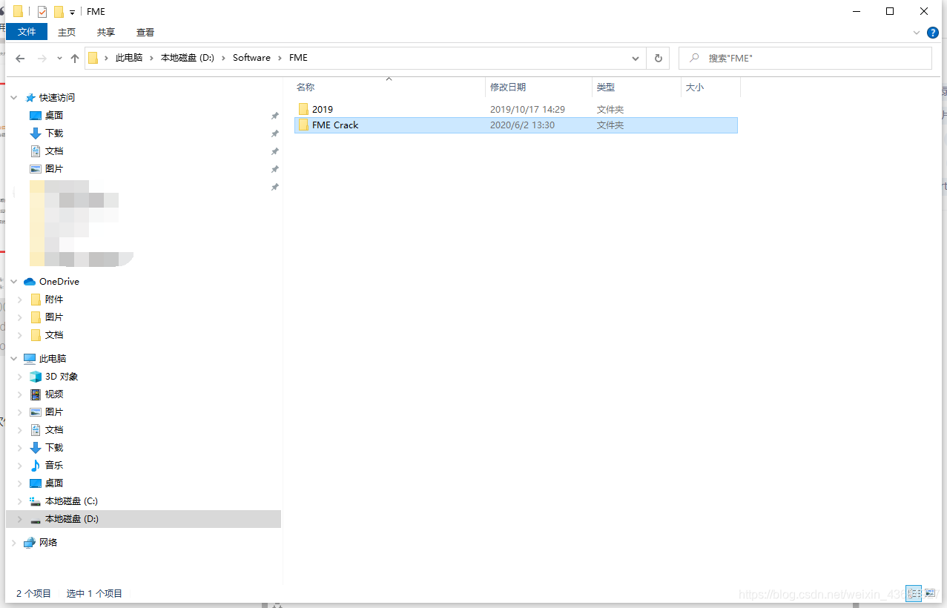Click the new folder icon in title bar
The width and height of the screenshot is (947, 608).
59,12
